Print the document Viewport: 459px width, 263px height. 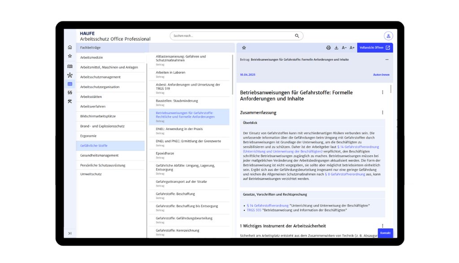coord(329,48)
